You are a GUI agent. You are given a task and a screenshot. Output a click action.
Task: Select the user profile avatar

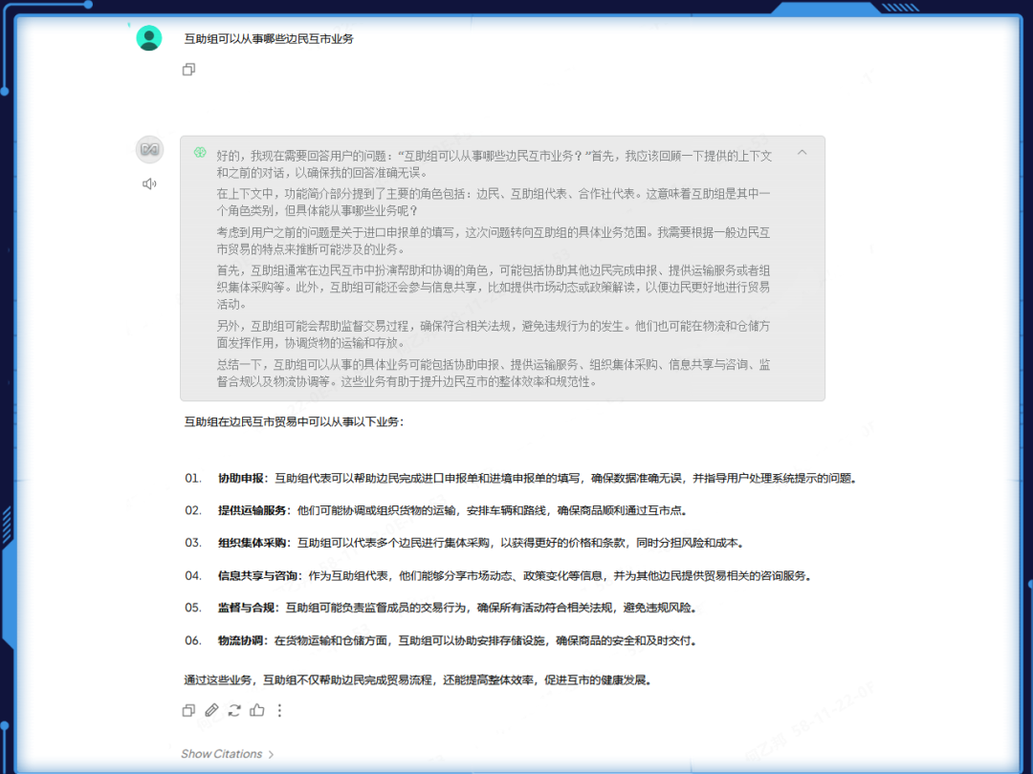coord(149,38)
